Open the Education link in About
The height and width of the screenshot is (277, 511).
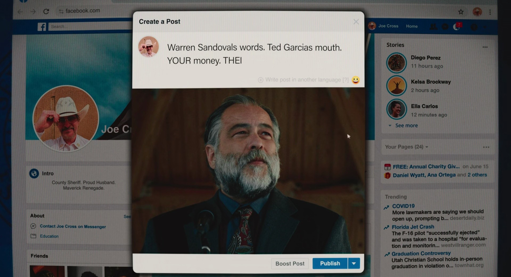[x=49, y=236]
